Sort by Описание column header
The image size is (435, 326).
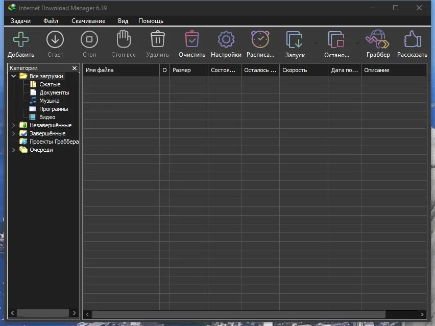(394, 70)
